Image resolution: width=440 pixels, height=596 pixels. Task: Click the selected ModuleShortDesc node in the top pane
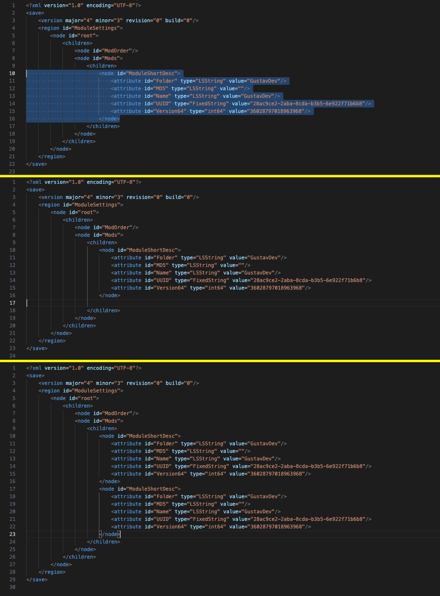click(140, 73)
